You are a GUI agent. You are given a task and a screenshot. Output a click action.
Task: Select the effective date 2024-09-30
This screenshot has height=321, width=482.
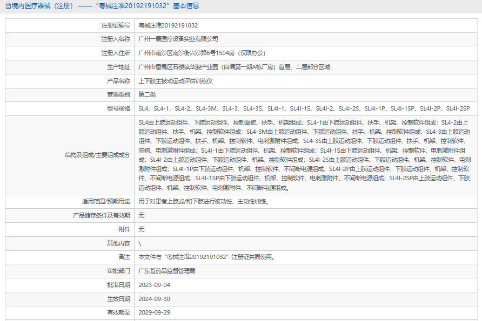(155, 299)
